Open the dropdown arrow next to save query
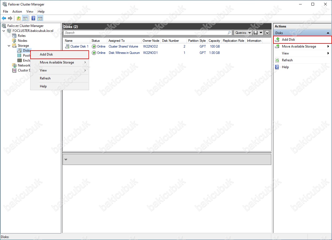The height and width of the screenshot is (240, 332). click(261, 33)
